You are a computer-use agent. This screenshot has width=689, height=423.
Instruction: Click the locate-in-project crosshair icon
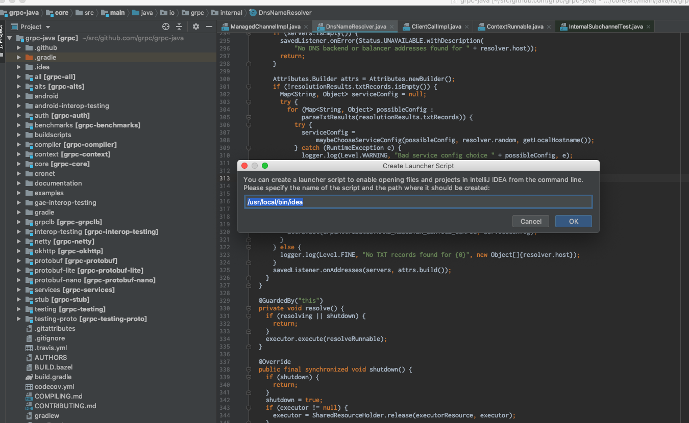pyautogui.click(x=166, y=27)
